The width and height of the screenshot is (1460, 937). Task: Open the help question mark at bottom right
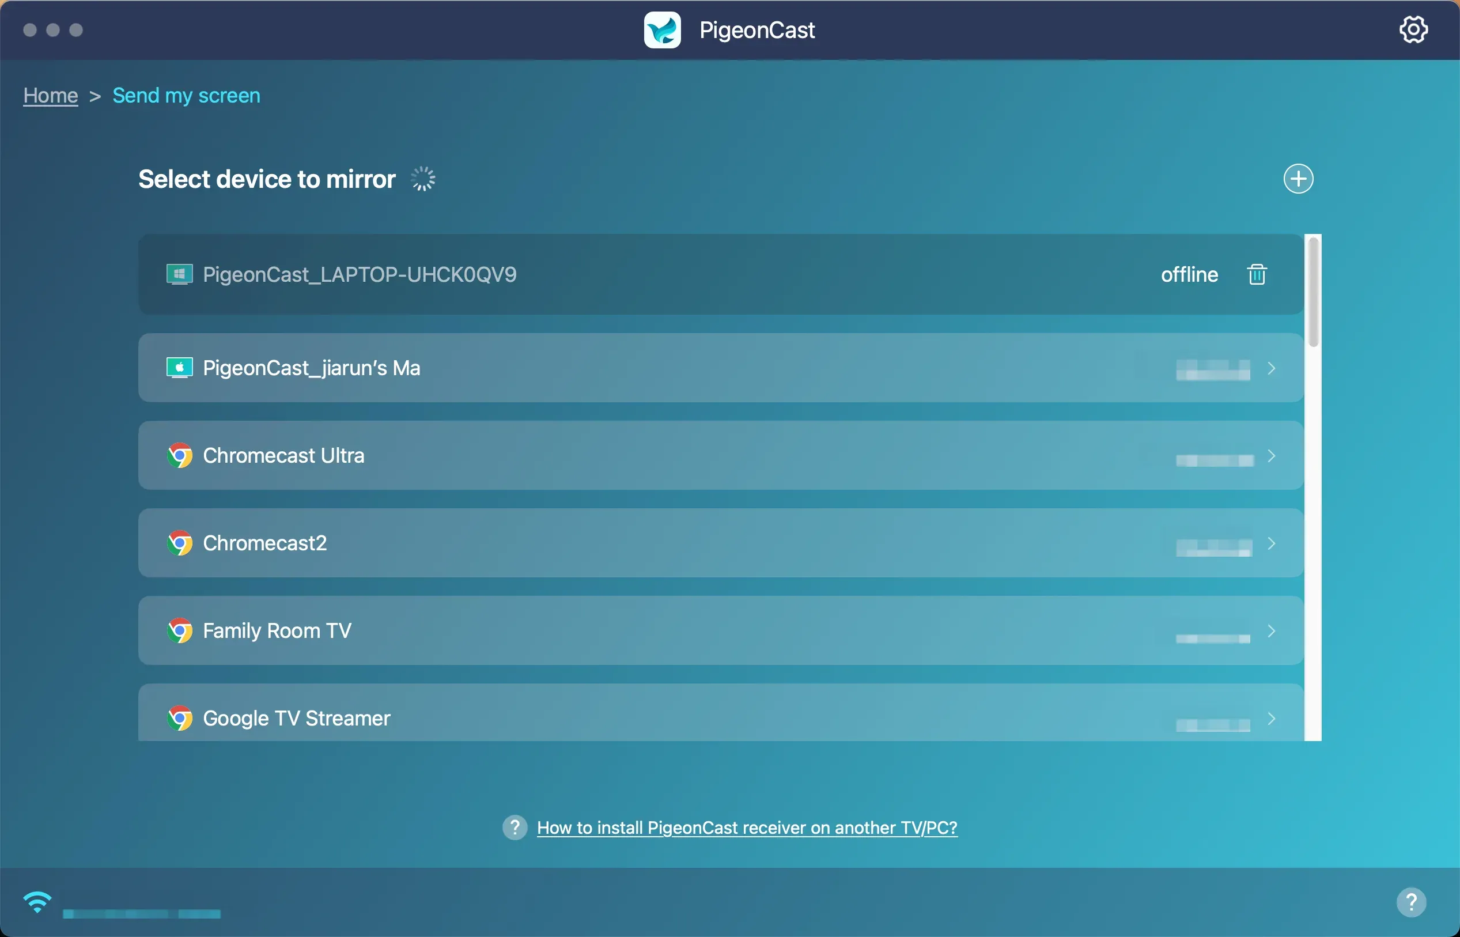tap(1412, 902)
